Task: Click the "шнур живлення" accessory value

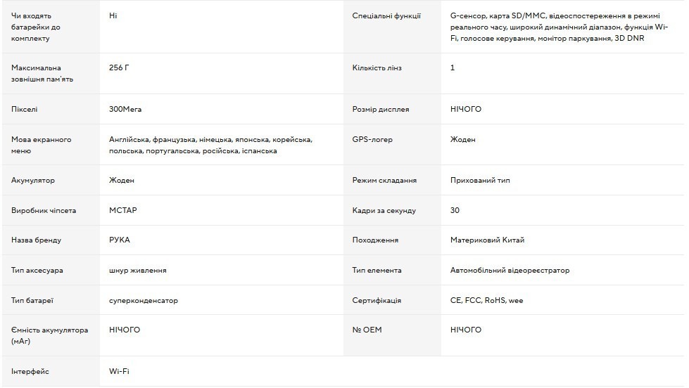Action: (x=138, y=270)
